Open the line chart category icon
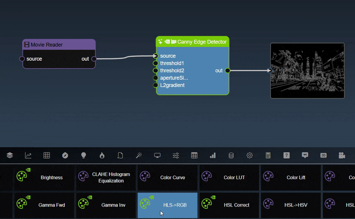The image size is (355, 219). [x=28, y=156]
